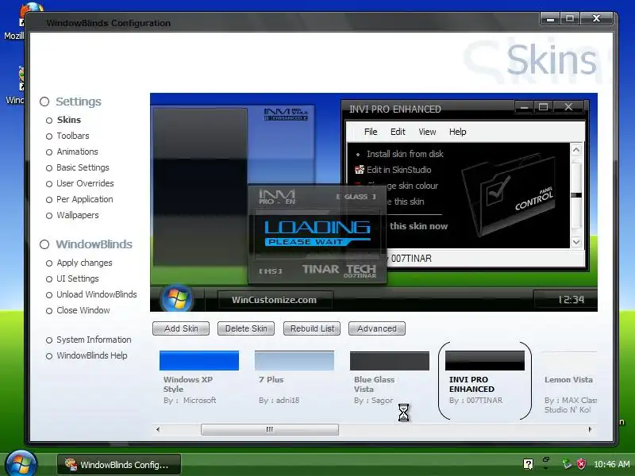
Task: Click the Add Skin button
Action: [181, 328]
